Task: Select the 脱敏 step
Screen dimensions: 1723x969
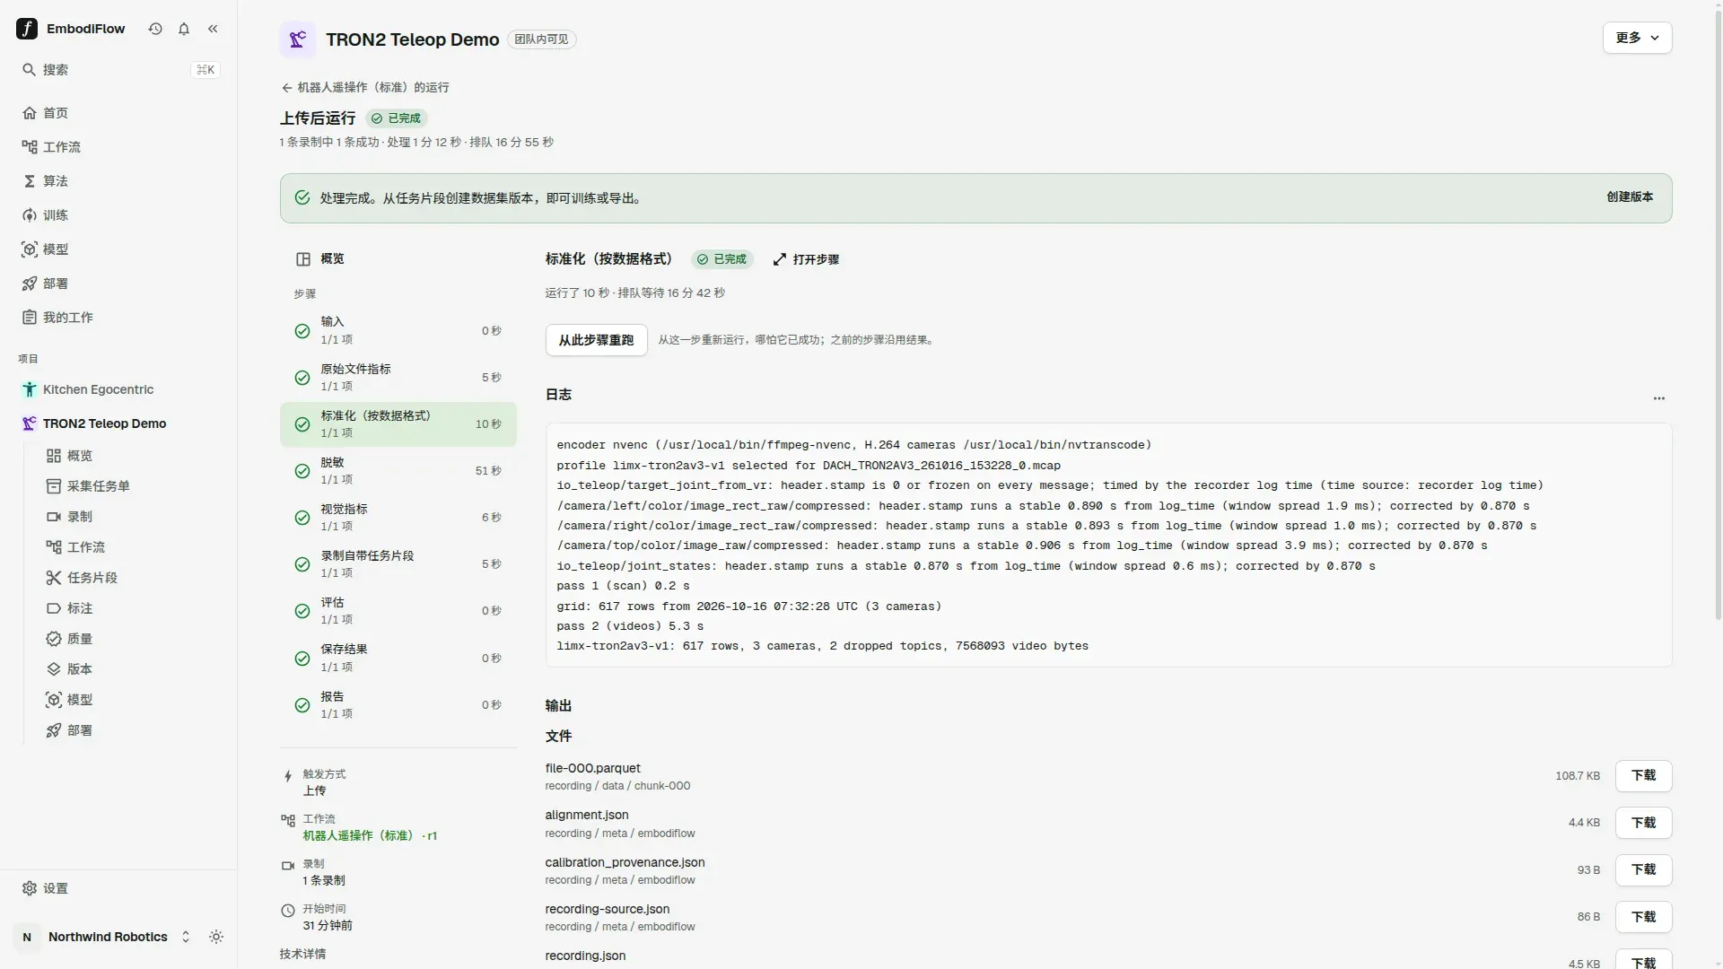Action: pos(398,471)
